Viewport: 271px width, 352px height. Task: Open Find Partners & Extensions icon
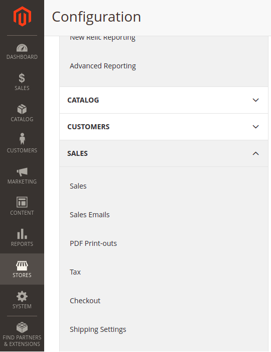tap(22, 327)
